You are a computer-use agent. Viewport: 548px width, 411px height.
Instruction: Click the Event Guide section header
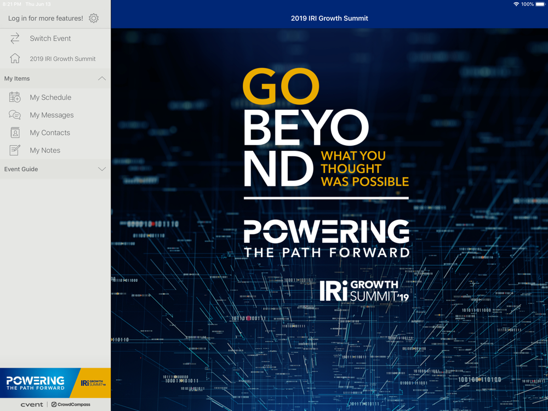click(x=55, y=169)
